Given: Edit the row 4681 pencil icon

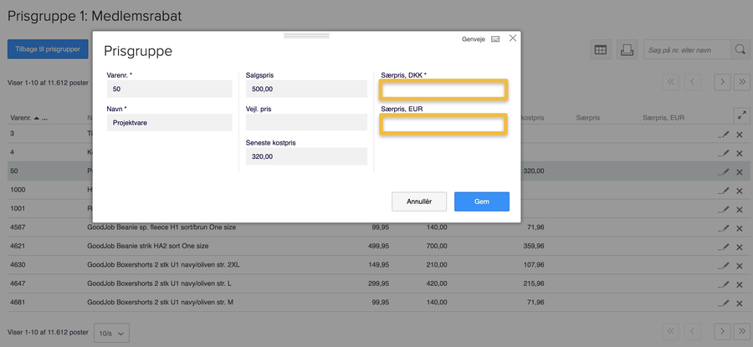Looking at the screenshot, I should (x=724, y=303).
